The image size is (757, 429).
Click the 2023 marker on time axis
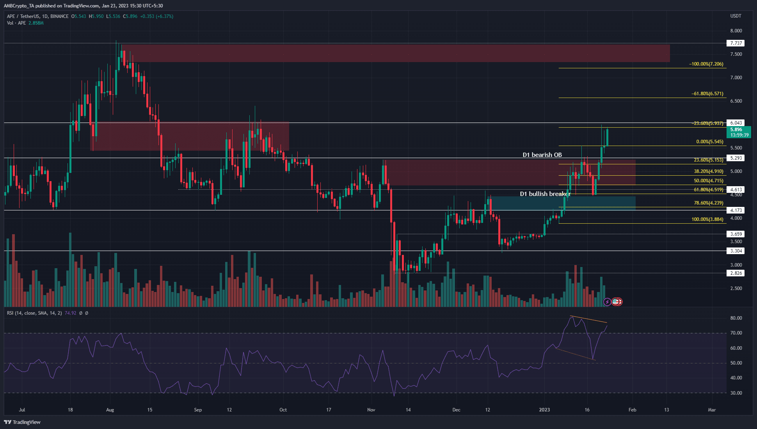544,410
